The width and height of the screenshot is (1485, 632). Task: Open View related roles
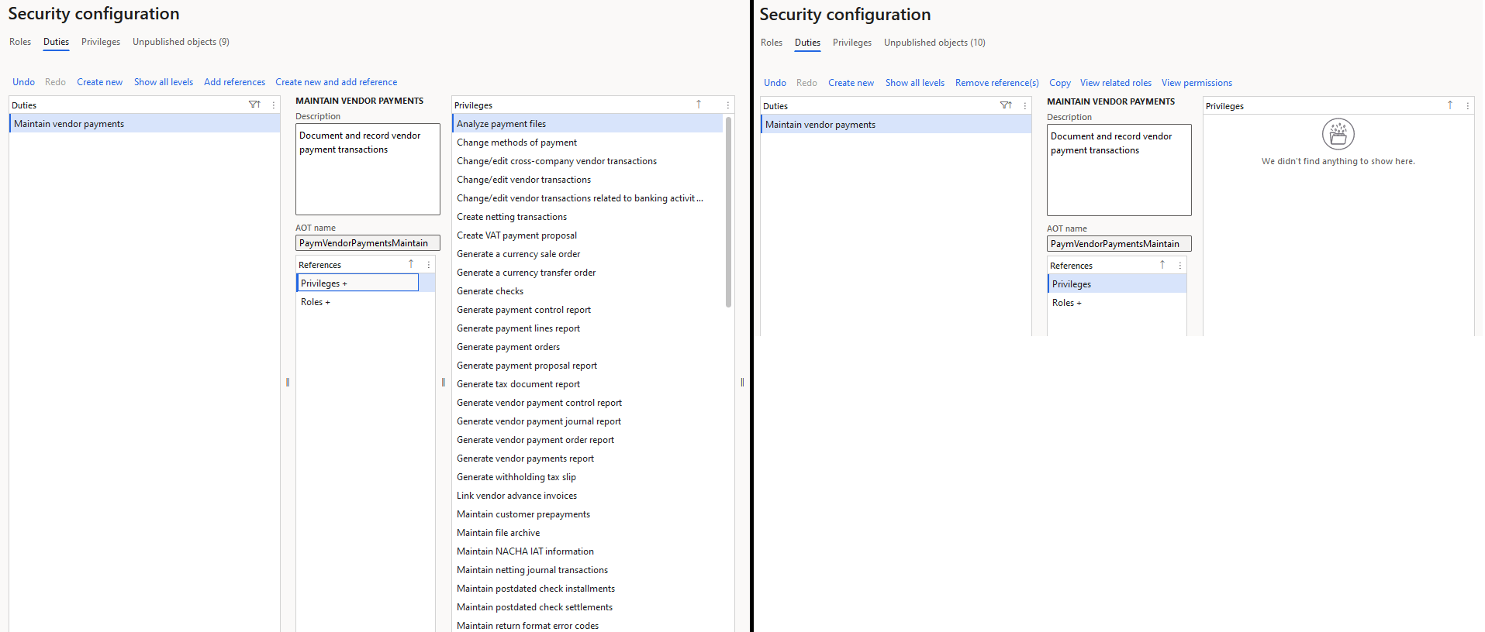(x=1116, y=83)
